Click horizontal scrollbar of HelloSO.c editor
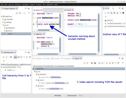 48,54
